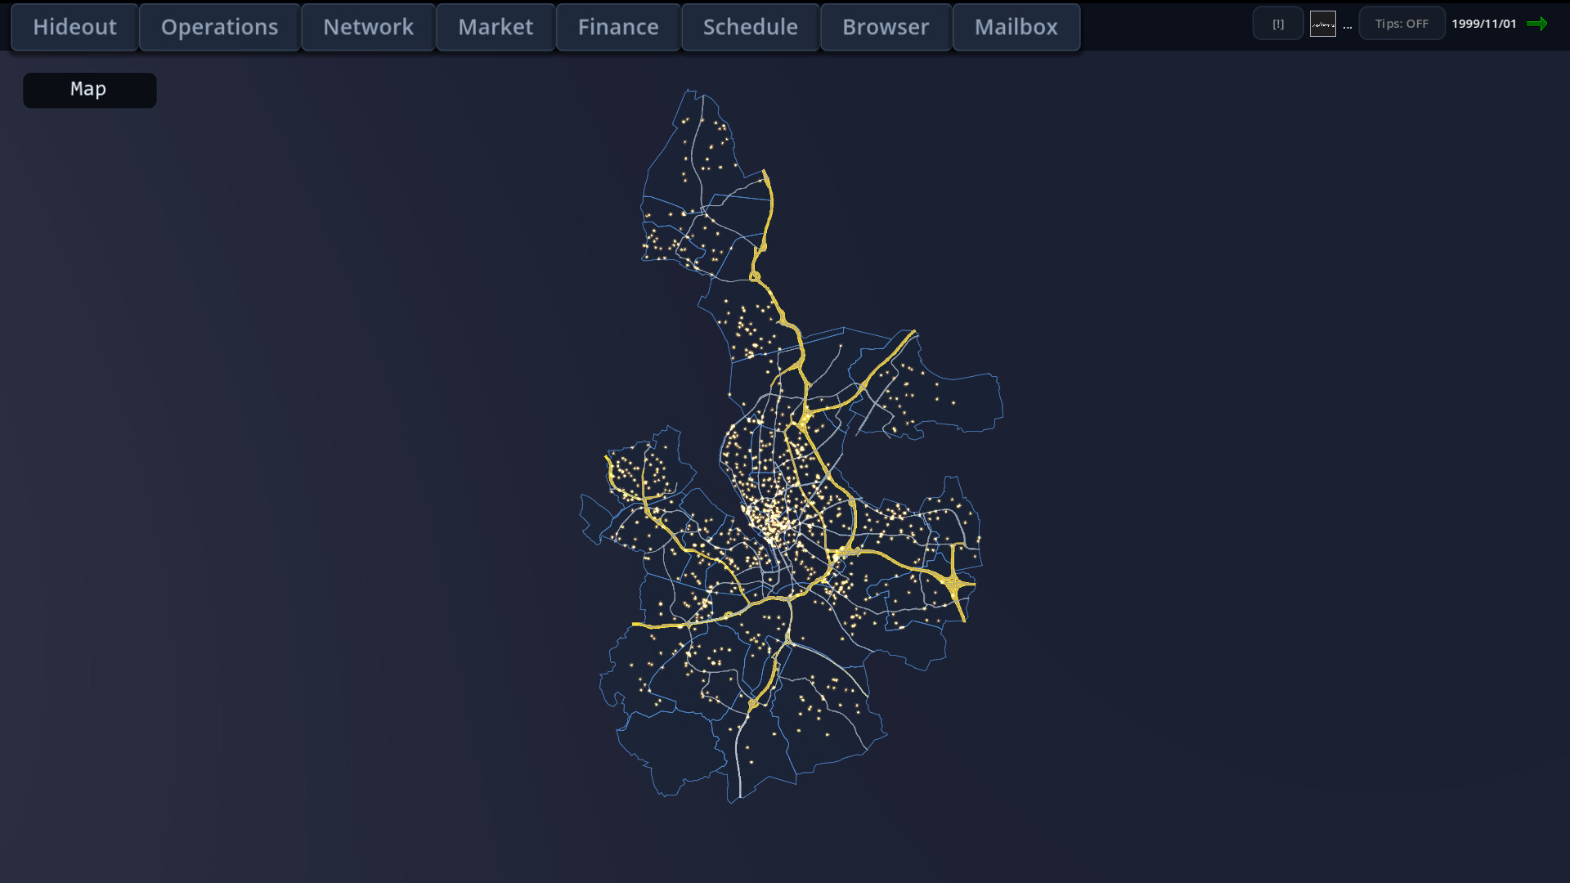1570x883 pixels.
Task: Open the Finance tab
Action: click(618, 27)
